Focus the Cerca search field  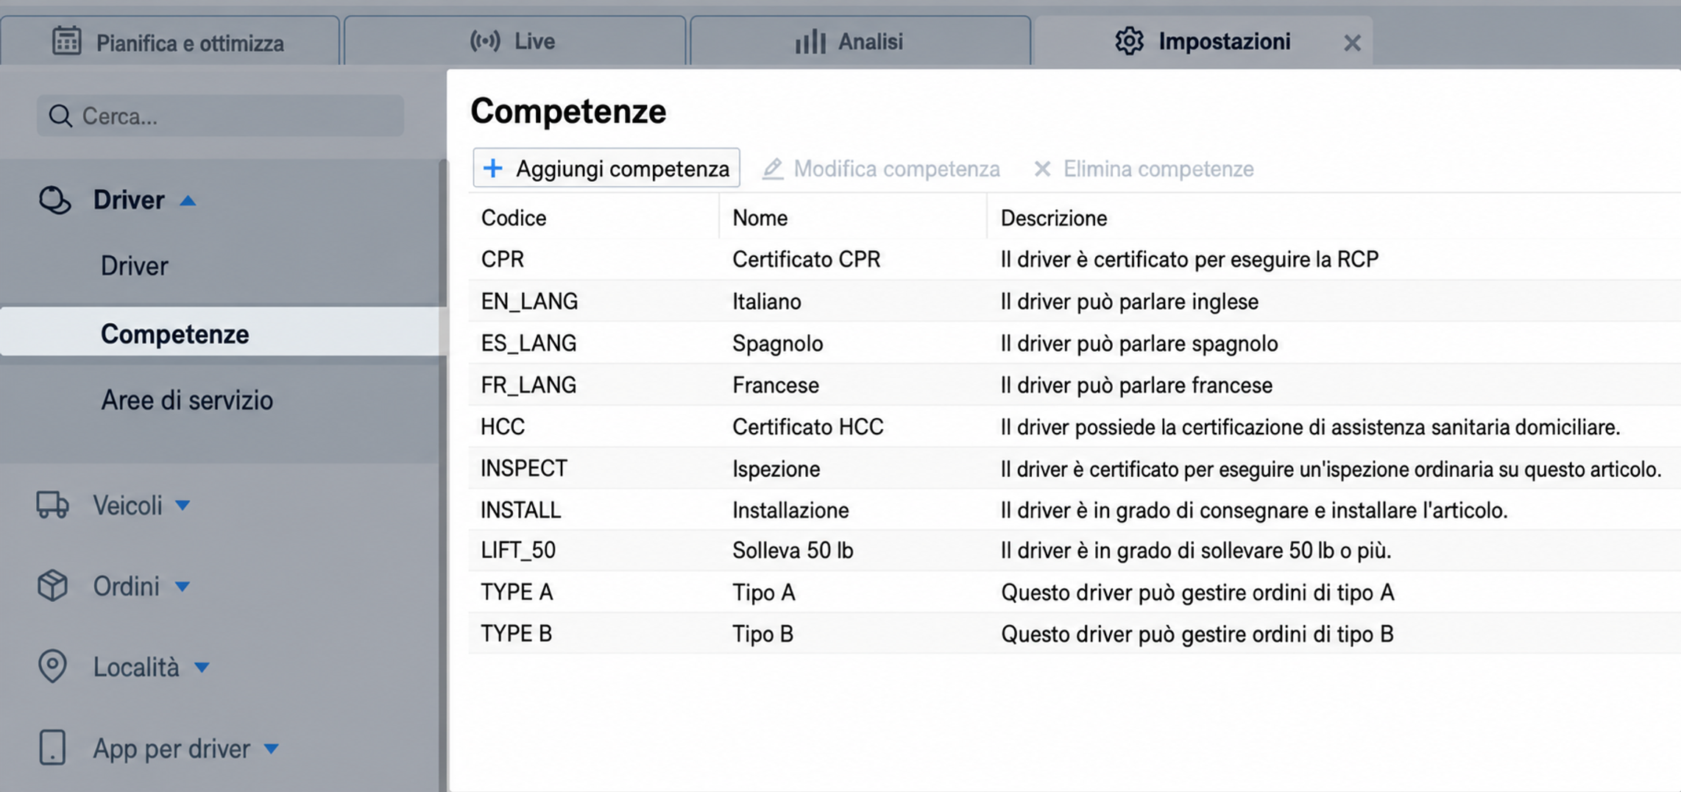point(221,116)
